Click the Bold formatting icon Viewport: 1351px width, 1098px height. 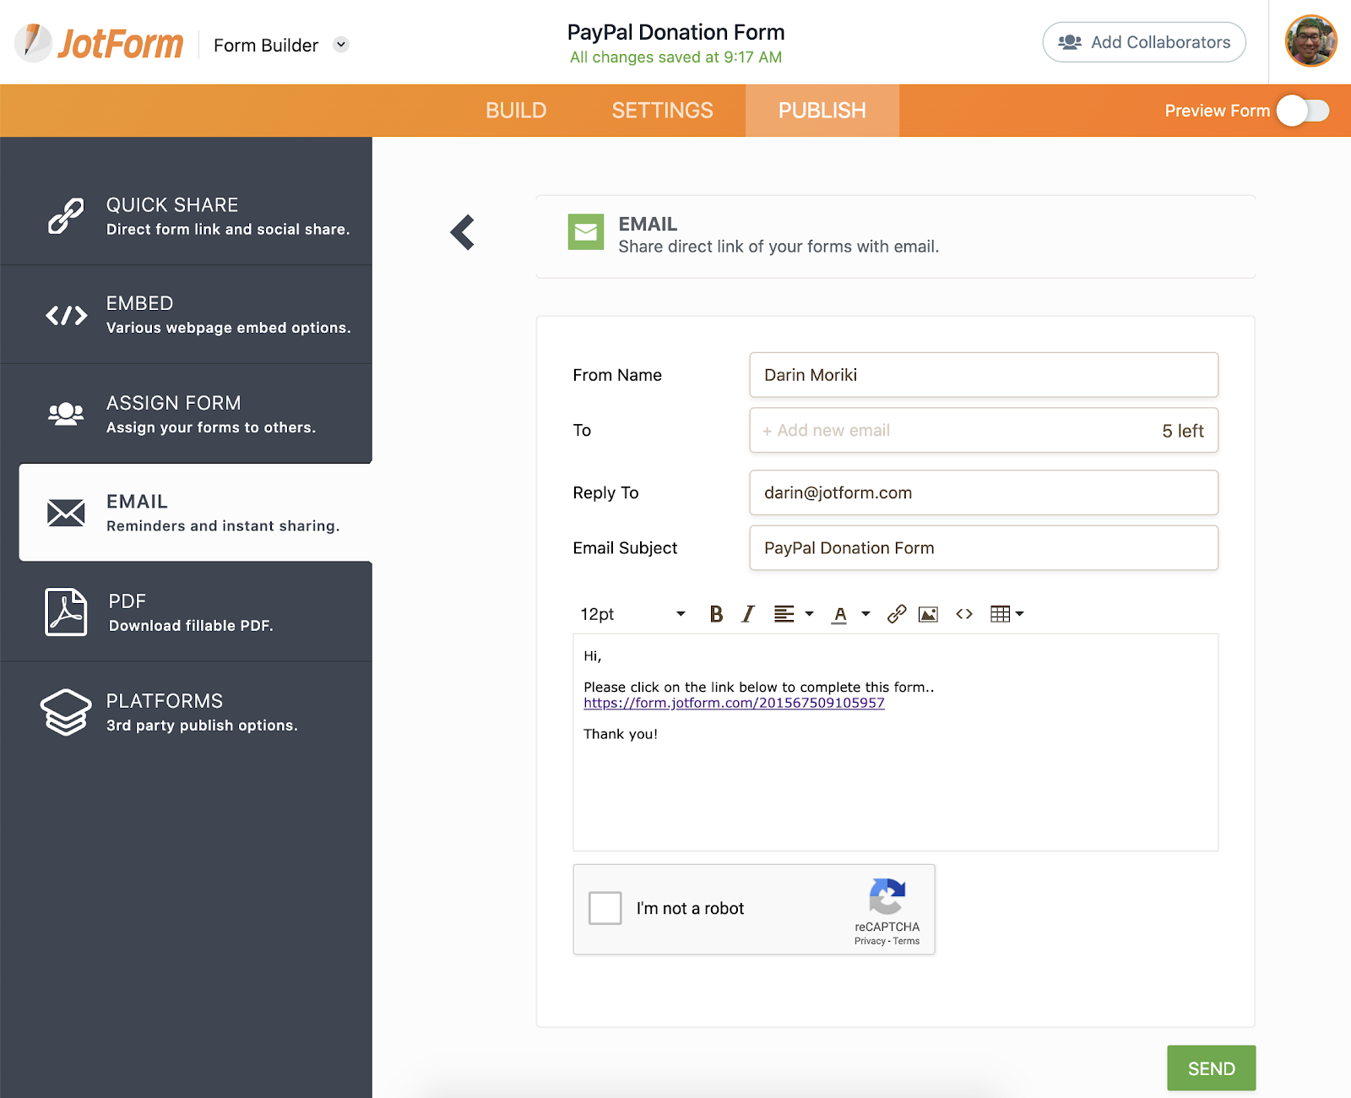pyautogui.click(x=716, y=614)
